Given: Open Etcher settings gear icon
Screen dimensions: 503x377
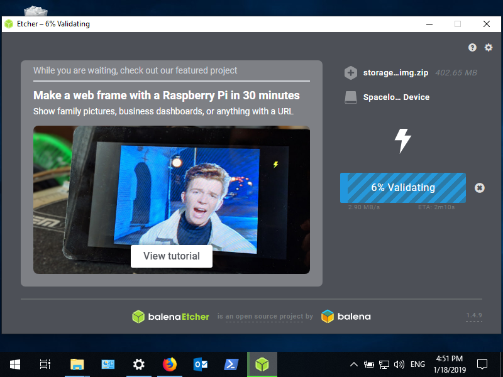Looking at the screenshot, I should pyautogui.click(x=488, y=48).
